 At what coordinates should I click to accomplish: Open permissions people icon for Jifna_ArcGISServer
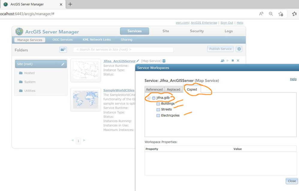[x=222, y=60]
